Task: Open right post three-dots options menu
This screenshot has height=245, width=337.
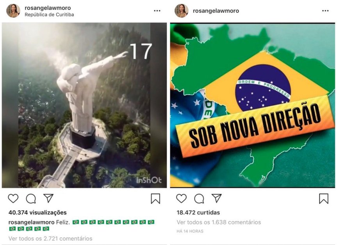Action: [325, 11]
